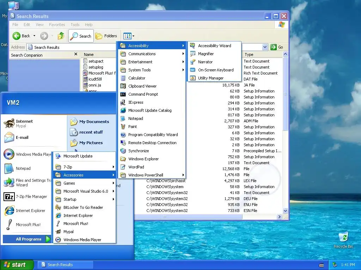Click the horizontal scrollbar thumb
This screenshot has height=270, width=361.
pyautogui.click(x=188, y=217)
